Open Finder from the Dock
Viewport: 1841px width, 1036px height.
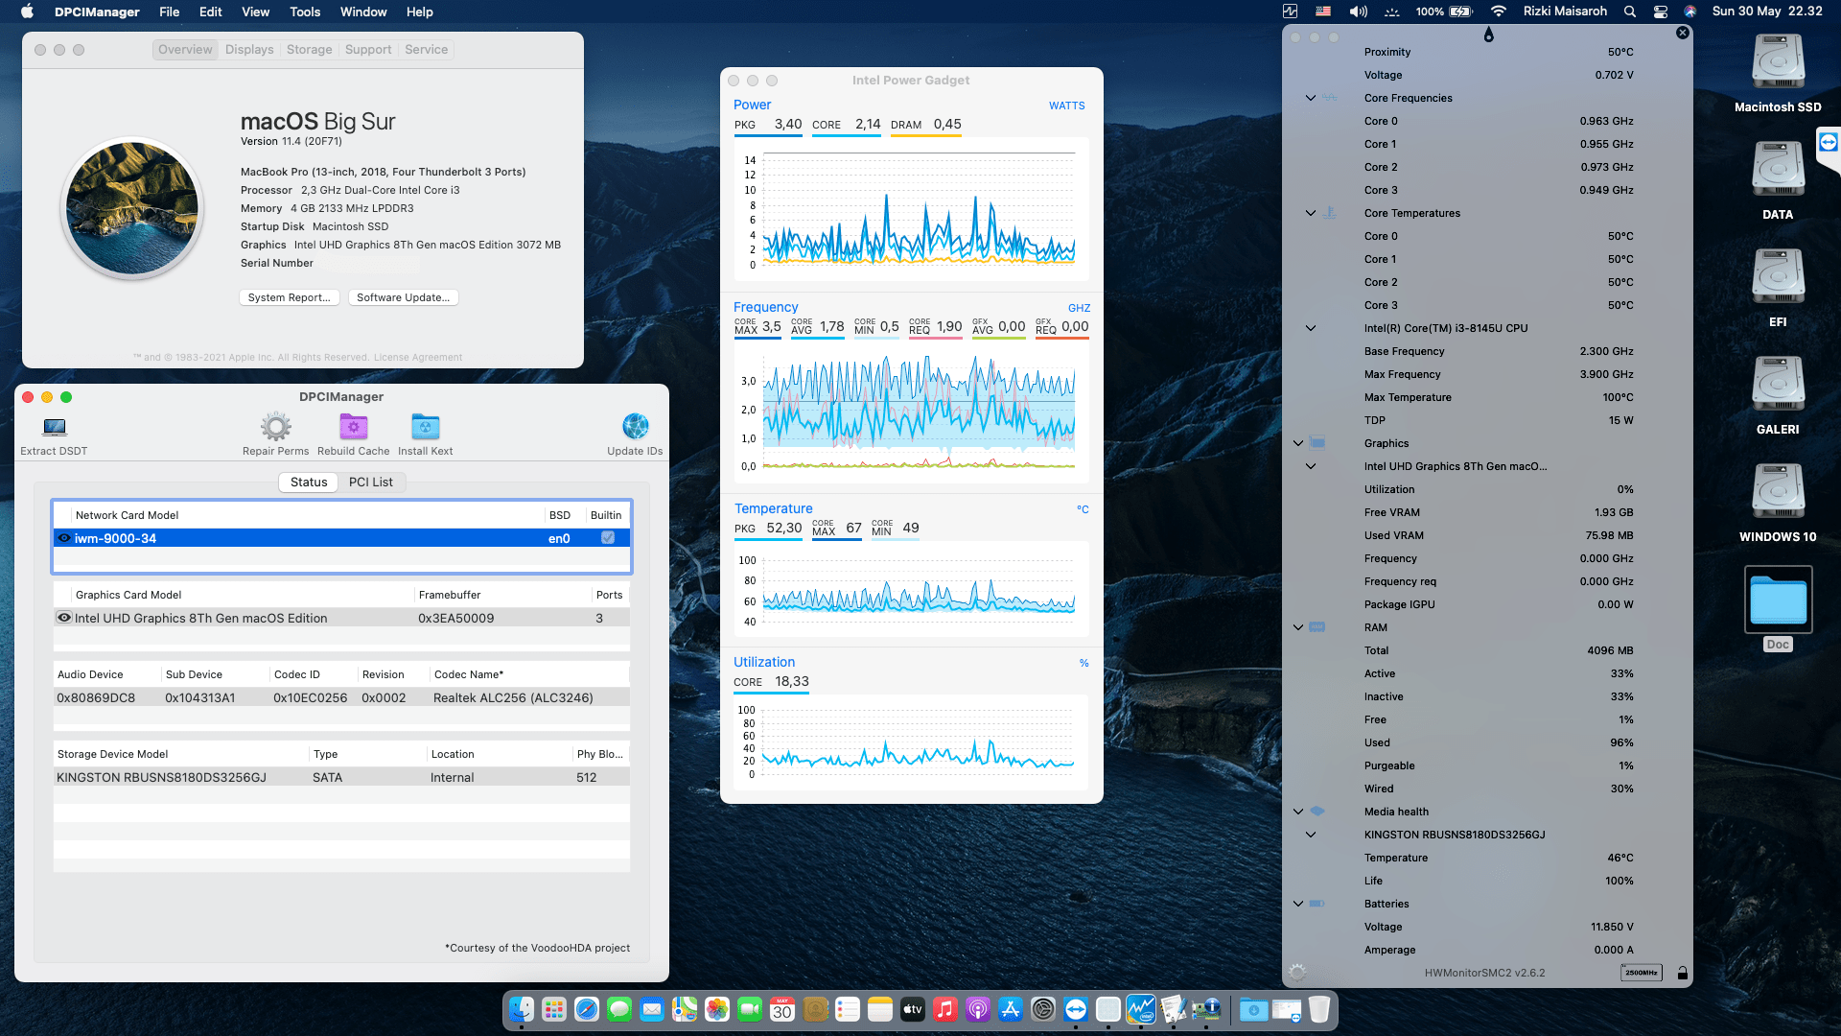click(522, 1009)
